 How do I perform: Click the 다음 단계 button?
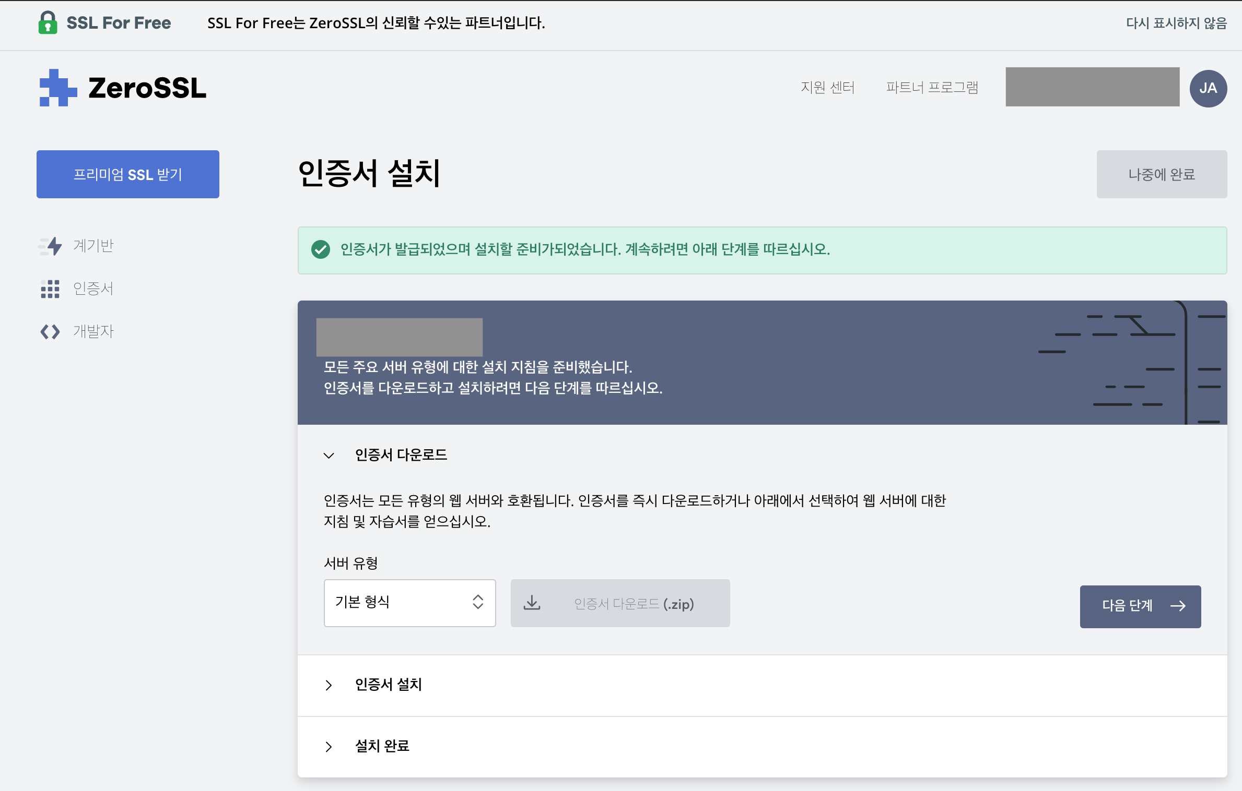coord(1140,606)
